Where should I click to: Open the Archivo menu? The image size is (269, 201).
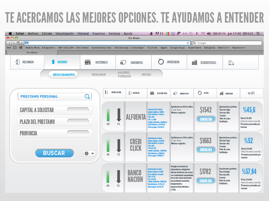[x=33, y=33]
